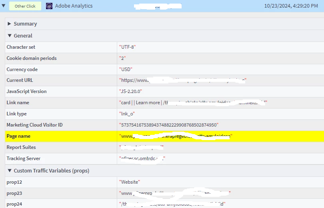This screenshot has height=208, width=324.
Task: Click the prop12 label
Action: point(14,182)
